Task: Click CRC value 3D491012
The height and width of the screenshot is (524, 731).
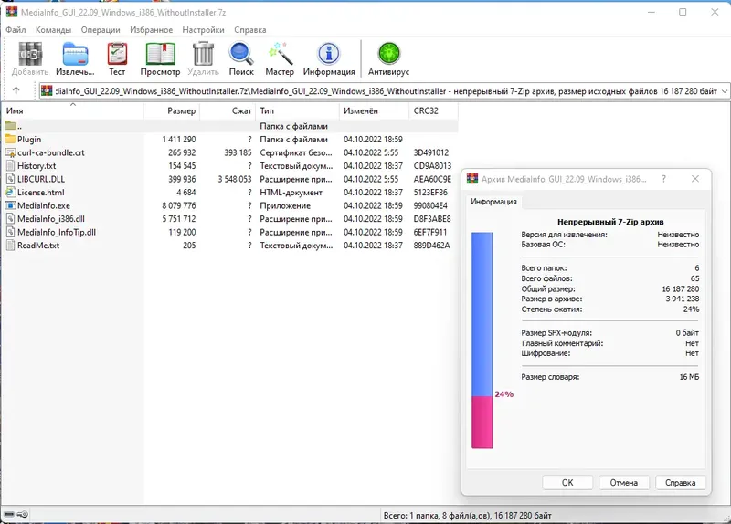Action: 431,152
